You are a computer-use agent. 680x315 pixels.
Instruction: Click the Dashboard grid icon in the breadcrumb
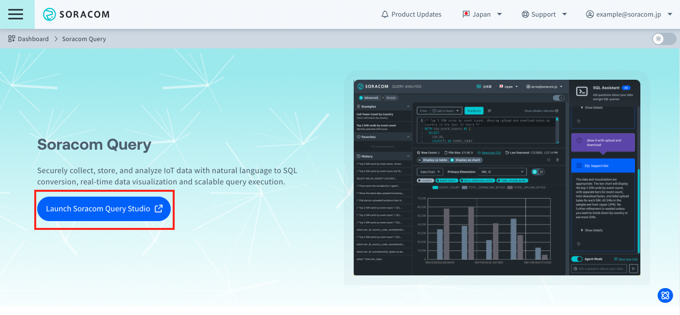coord(11,39)
